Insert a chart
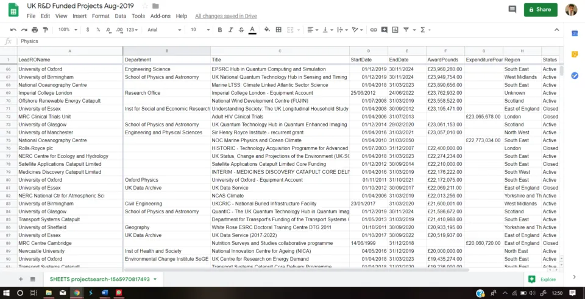This screenshot has width=585, height=299. point(395,30)
